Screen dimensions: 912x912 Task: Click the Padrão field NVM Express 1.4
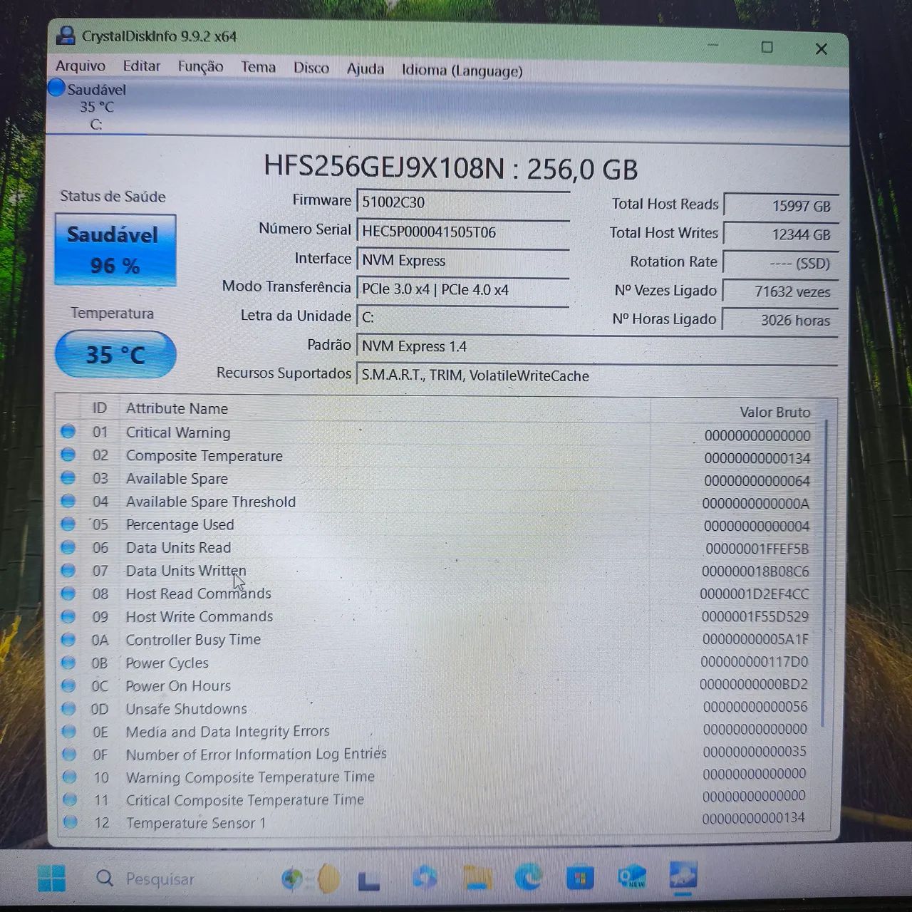click(596, 346)
